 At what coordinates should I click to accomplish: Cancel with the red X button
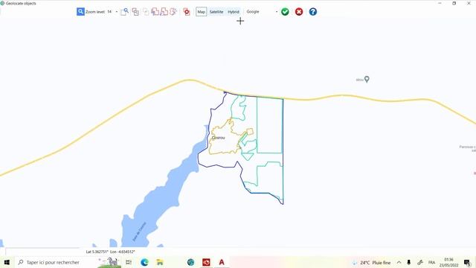299,12
